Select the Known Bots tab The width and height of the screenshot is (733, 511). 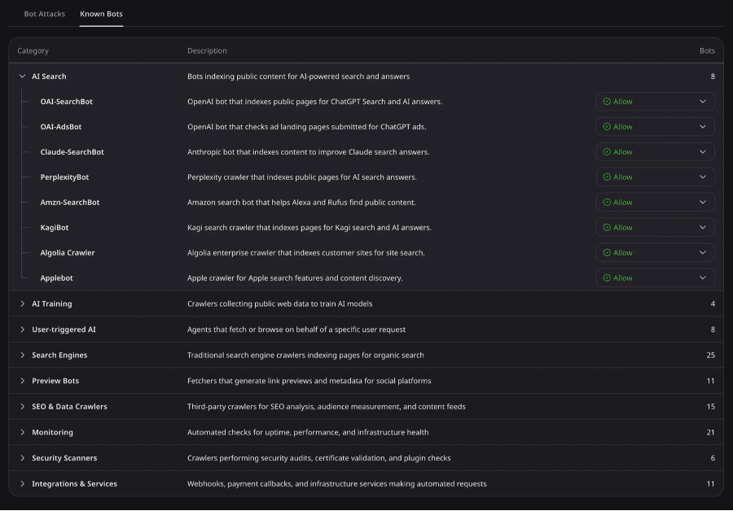[x=101, y=14]
